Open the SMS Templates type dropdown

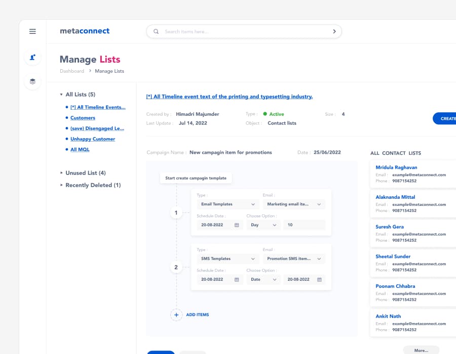point(227,259)
